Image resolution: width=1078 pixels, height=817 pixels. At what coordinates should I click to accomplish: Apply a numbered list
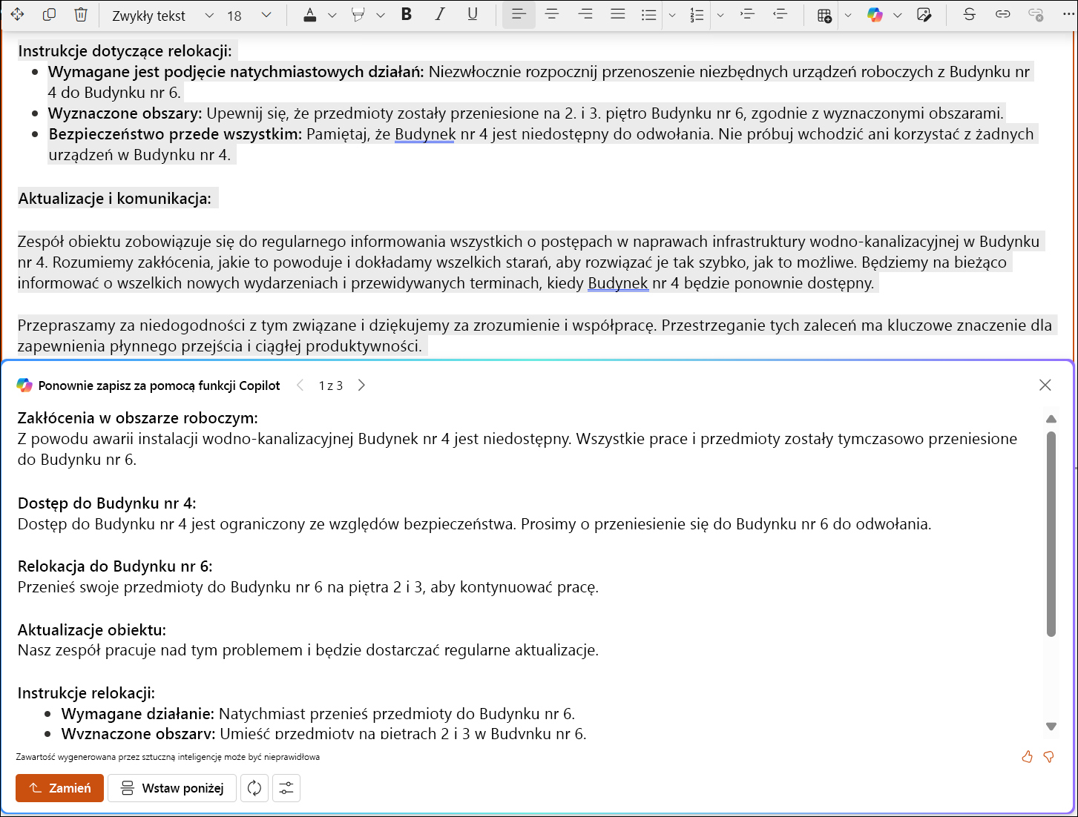pyautogui.click(x=697, y=15)
